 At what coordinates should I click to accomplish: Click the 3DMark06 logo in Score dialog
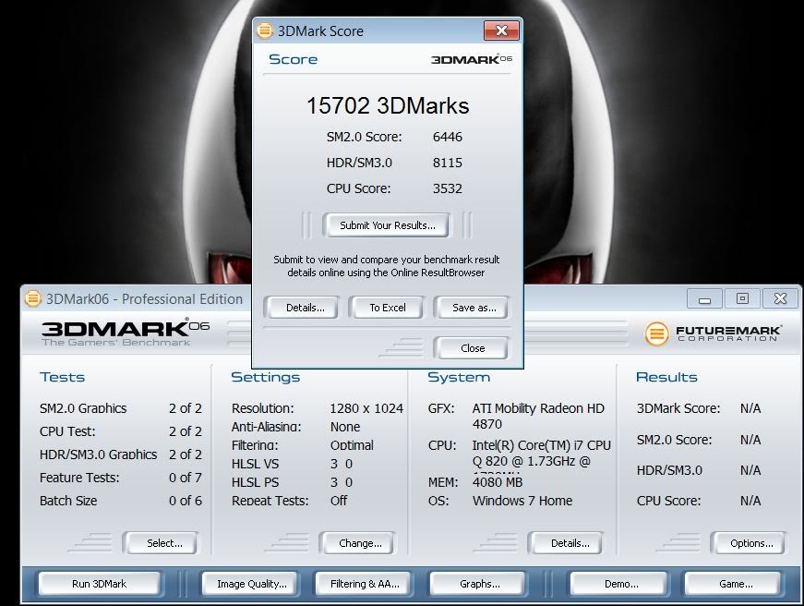click(471, 59)
